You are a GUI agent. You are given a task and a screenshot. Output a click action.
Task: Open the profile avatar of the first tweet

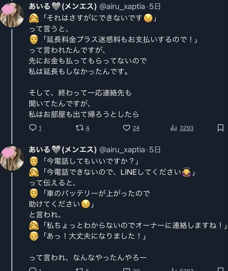point(12,15)
